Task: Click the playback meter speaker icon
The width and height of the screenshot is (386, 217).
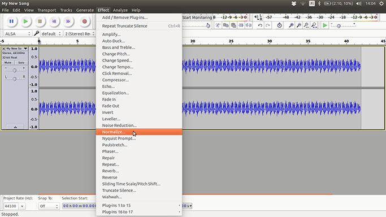Action: (x=257, y=17)
